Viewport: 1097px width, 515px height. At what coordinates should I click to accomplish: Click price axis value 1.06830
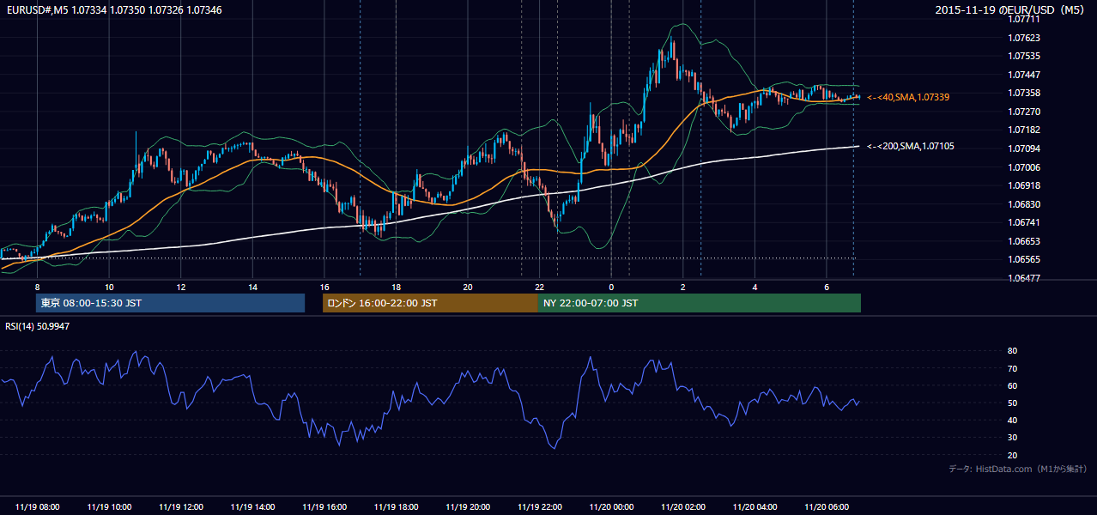1024,204
